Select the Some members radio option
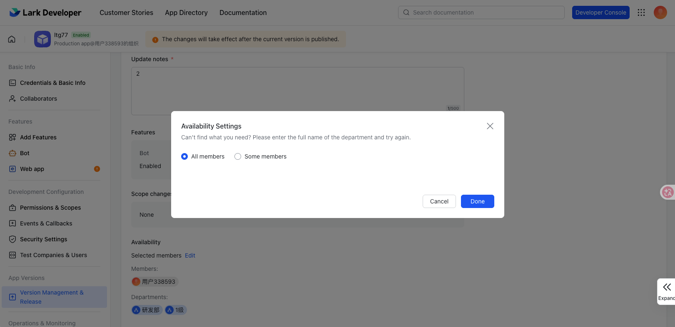 pos(238,156)
